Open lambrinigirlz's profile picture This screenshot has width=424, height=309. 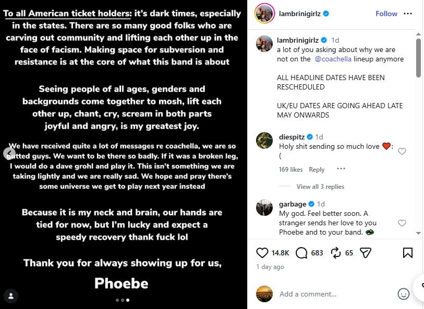tap(264, 14)
